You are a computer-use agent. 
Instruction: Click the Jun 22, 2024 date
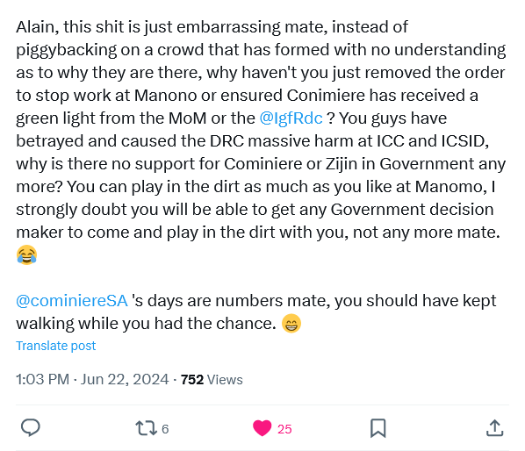(124, 379)
